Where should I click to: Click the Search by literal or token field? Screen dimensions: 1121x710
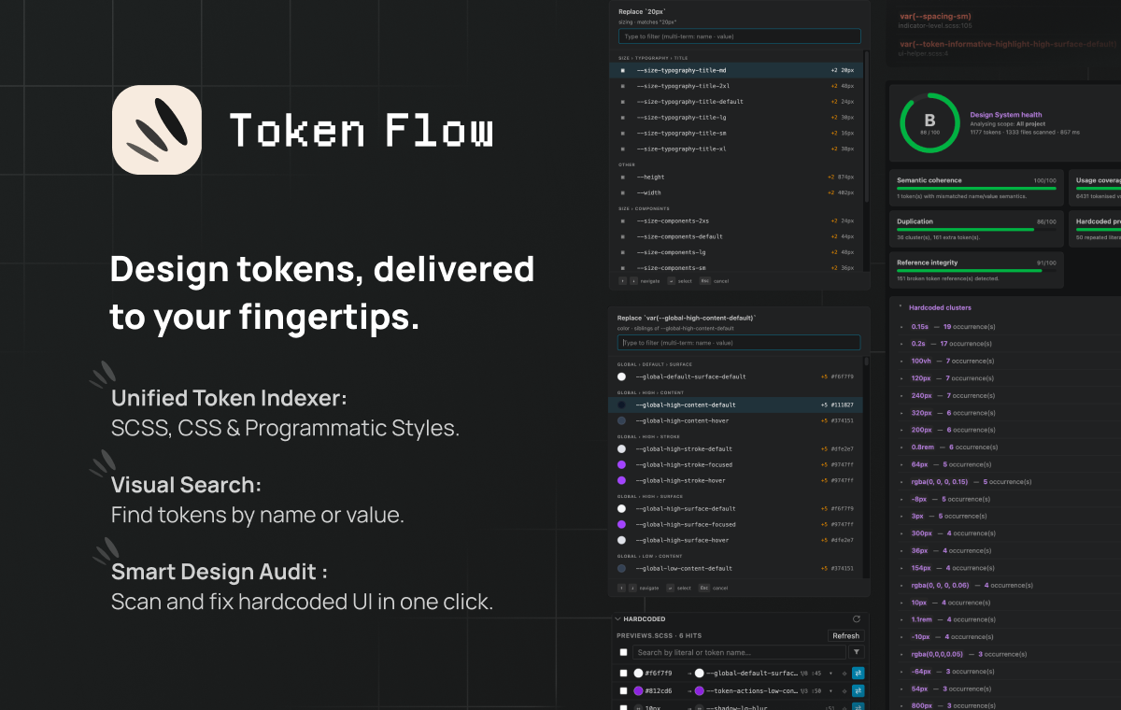pyautogui.click(x=739, y=652)
